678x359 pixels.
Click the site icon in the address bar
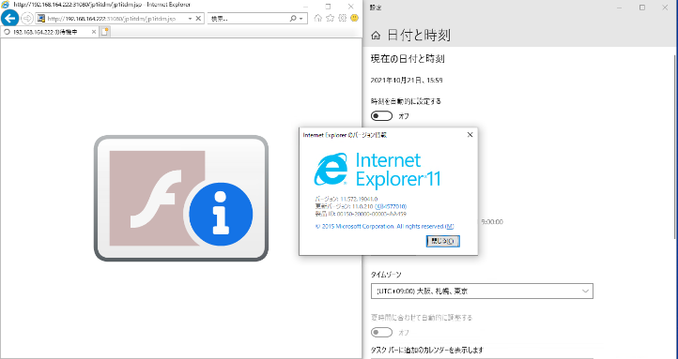(41, 19)
